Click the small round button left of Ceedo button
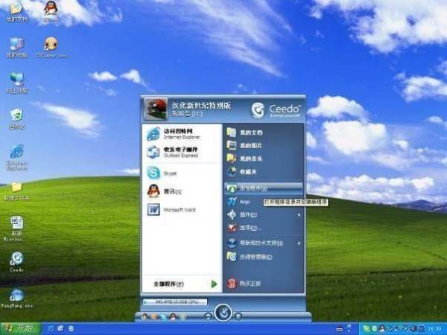 tap(208, 316)
